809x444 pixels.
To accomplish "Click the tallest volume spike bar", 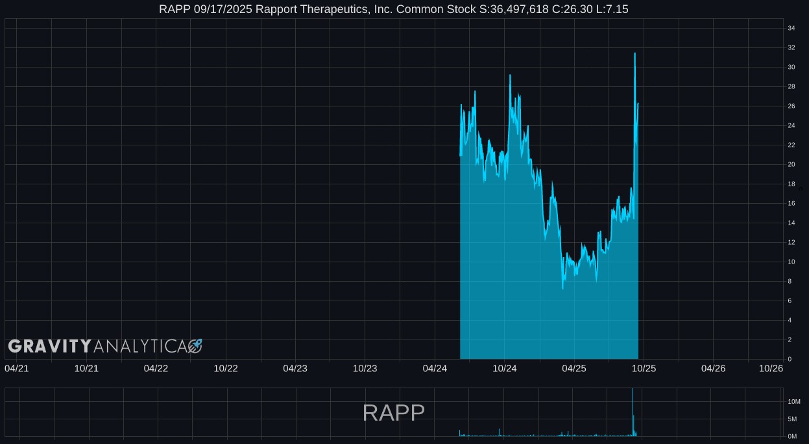I will pos(633,412).
